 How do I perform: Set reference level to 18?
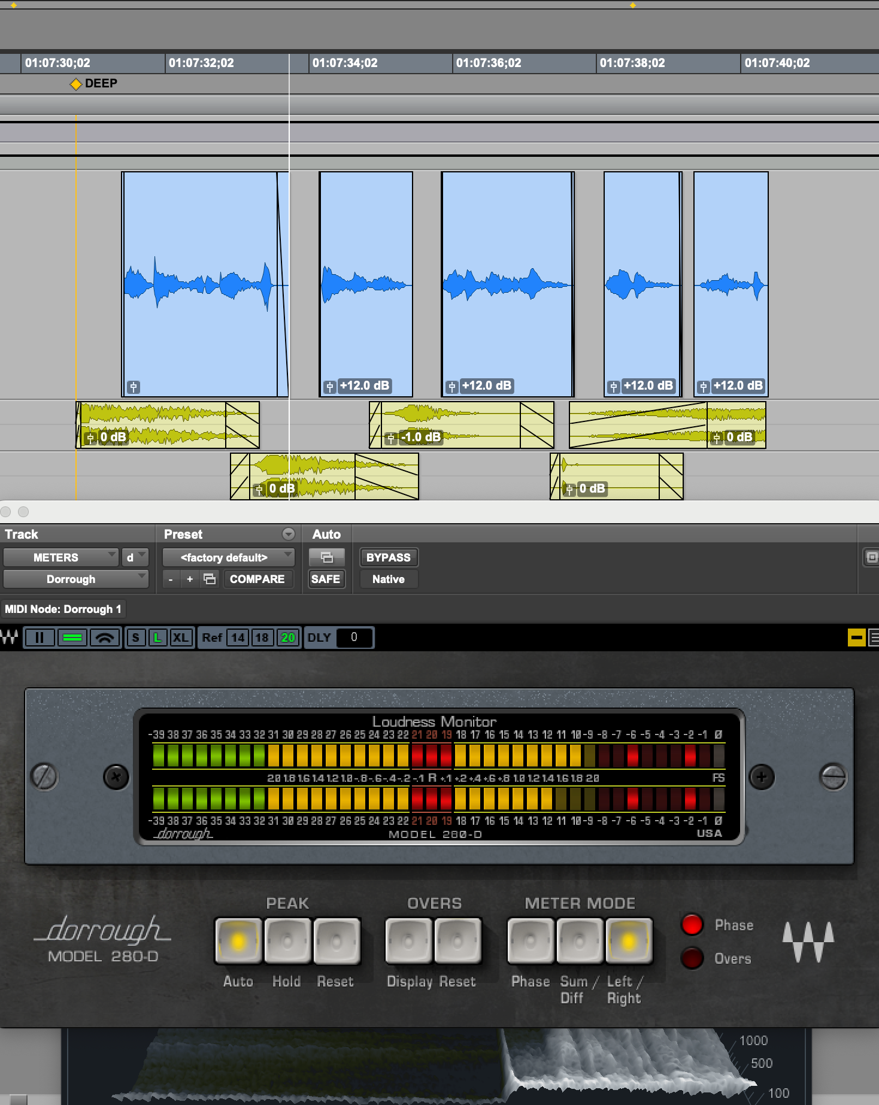[x=262, y=637]
